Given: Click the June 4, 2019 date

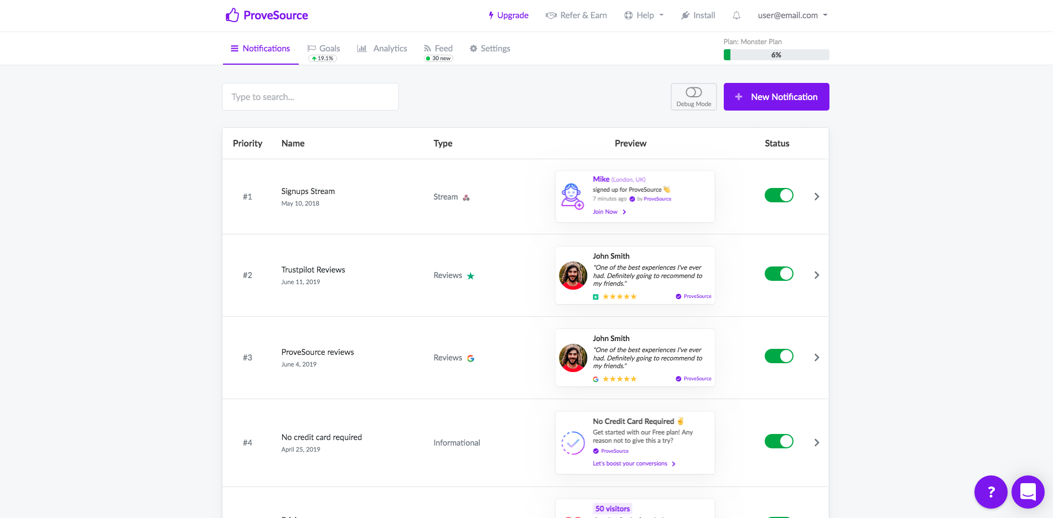Looking at the screenshot, I should coord(299,364).
